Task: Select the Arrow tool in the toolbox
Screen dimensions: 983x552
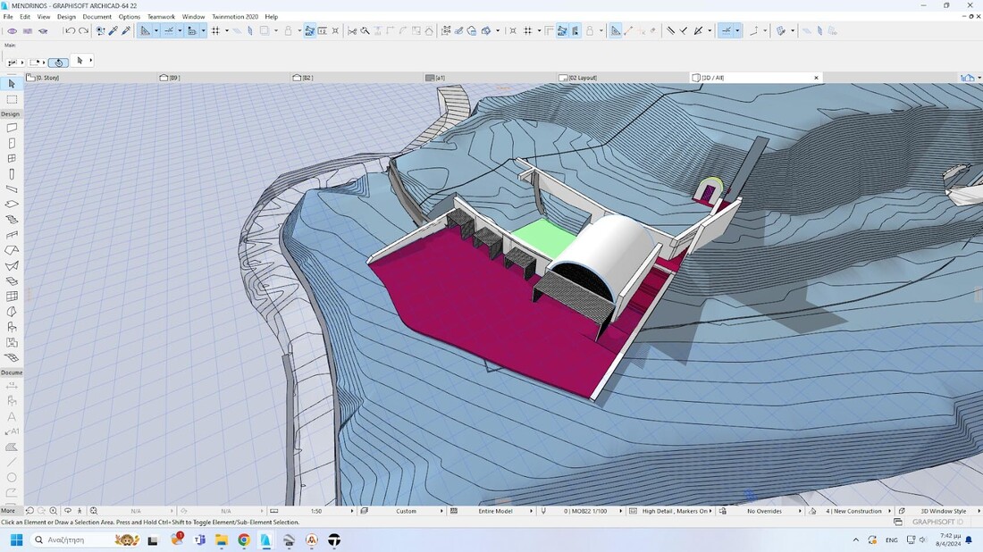Action: click(x=12, y=84)
